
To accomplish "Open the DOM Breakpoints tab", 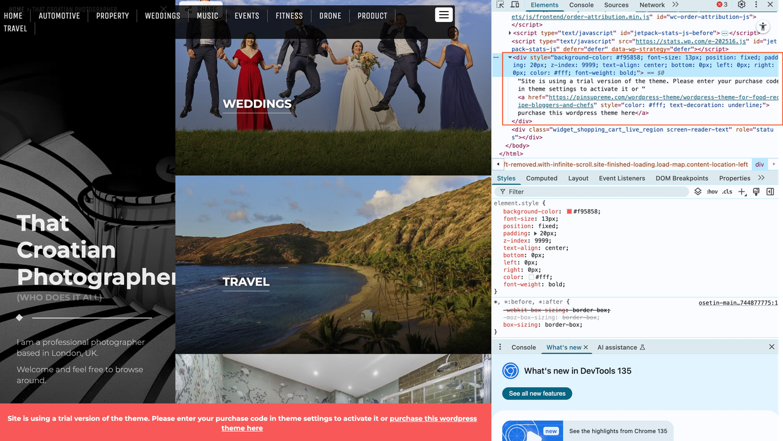I will pos(681,178).
